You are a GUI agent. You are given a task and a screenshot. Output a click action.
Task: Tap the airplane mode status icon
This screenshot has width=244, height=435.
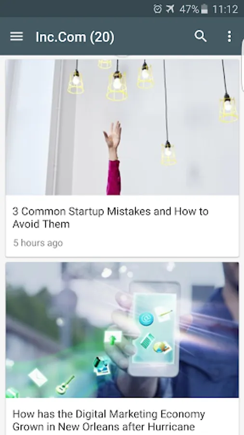click(x=170, y=9)
